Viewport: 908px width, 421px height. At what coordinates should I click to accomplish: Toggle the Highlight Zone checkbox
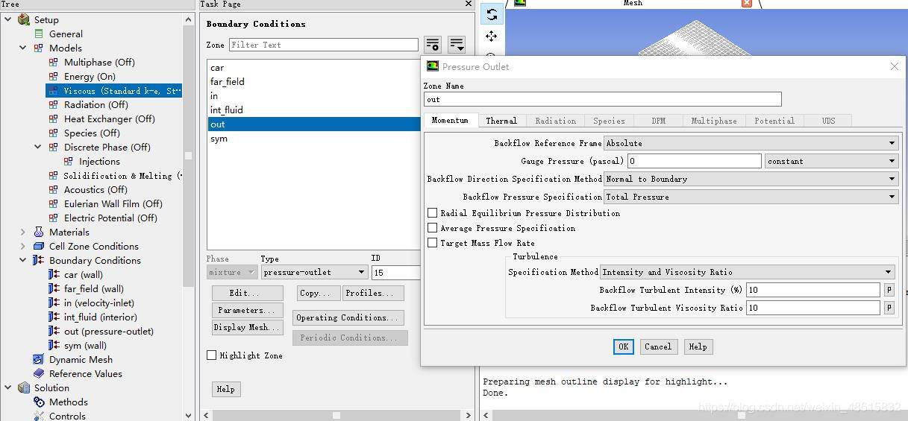pos(212,355)
